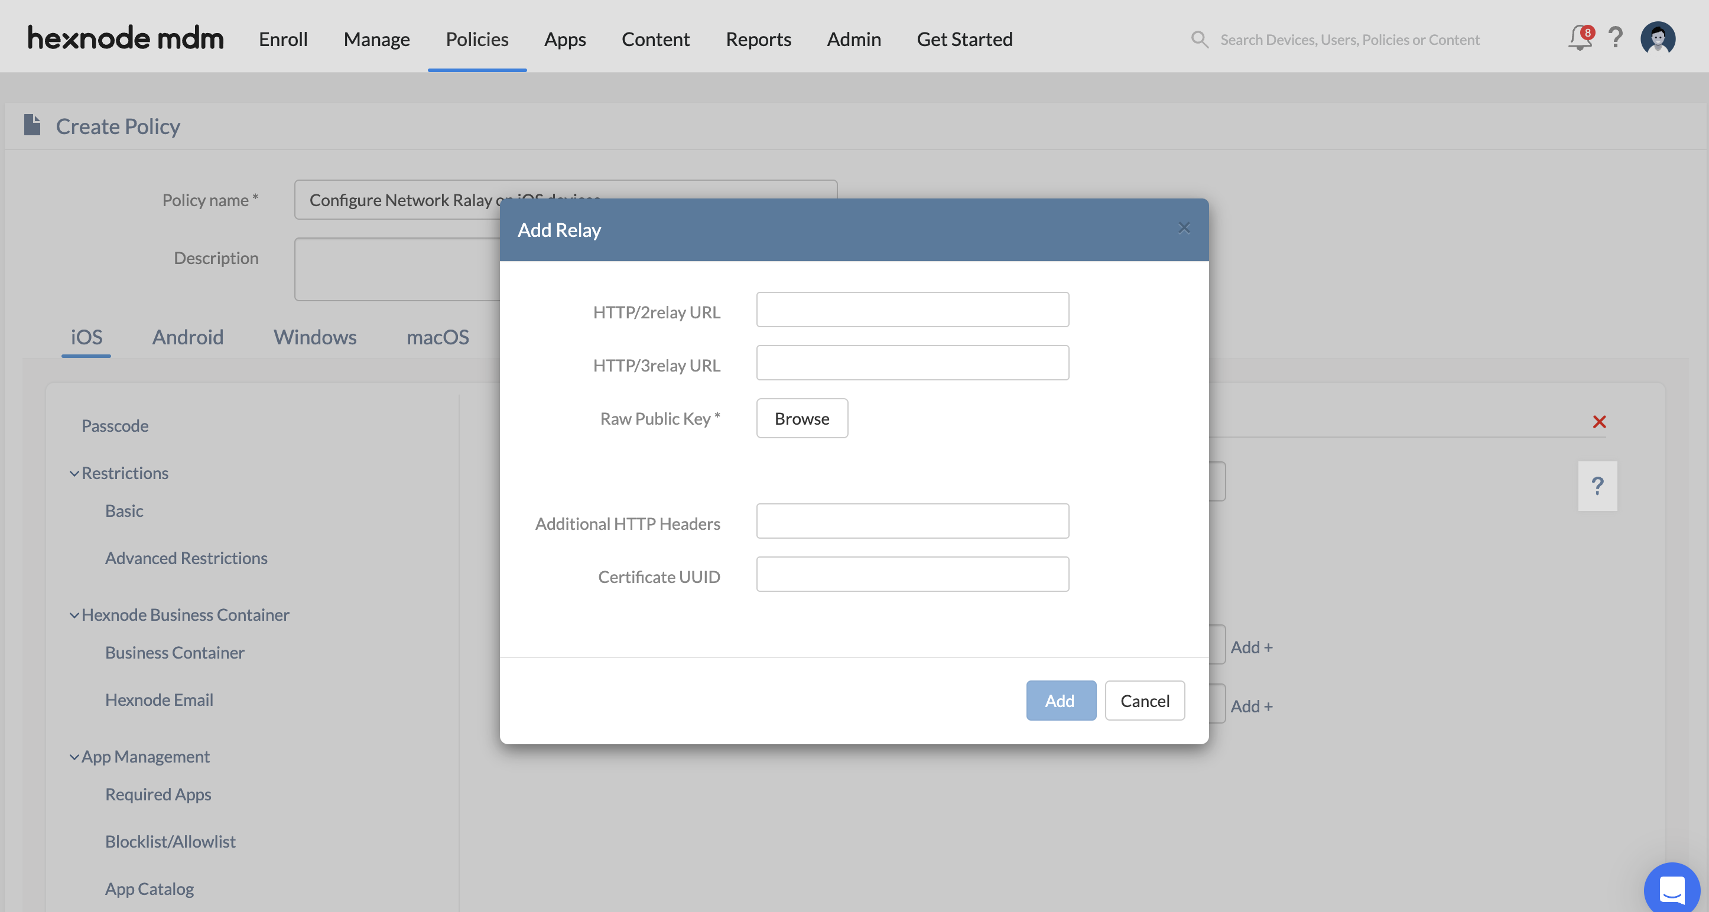Select Passcode in the sidebar
Viewport: 1709px width, 912px height.
pyautogui.click(x=115, y=426)
